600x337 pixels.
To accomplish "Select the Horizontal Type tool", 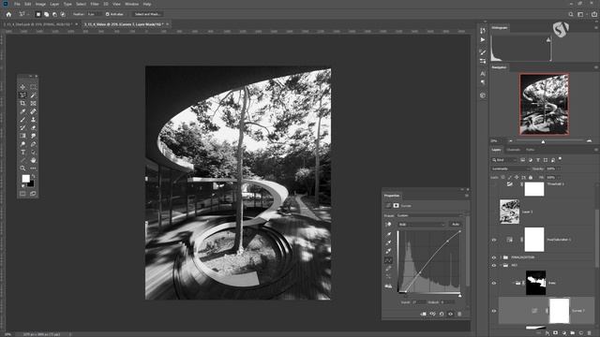I will point(22,152).
